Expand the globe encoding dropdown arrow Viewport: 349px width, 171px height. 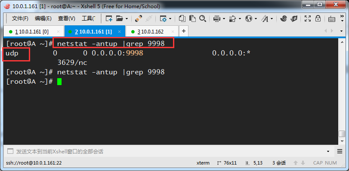[x=256, y=18]
